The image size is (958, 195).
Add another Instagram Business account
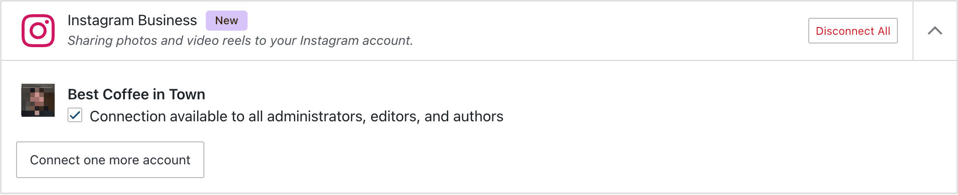pyautogui.click(x=110, y=160)
